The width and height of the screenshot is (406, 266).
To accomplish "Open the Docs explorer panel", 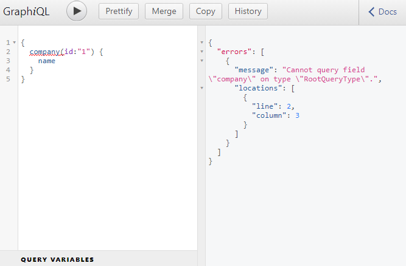I will click(x=382, y=12).
